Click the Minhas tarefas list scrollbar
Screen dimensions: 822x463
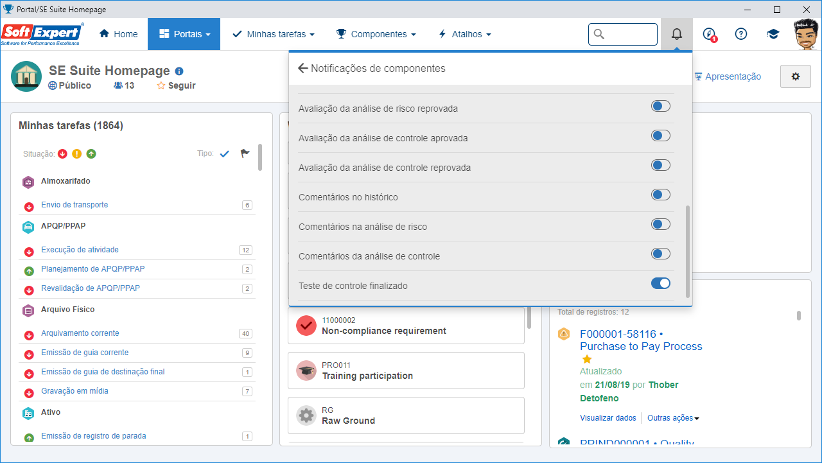coord(260,157)
